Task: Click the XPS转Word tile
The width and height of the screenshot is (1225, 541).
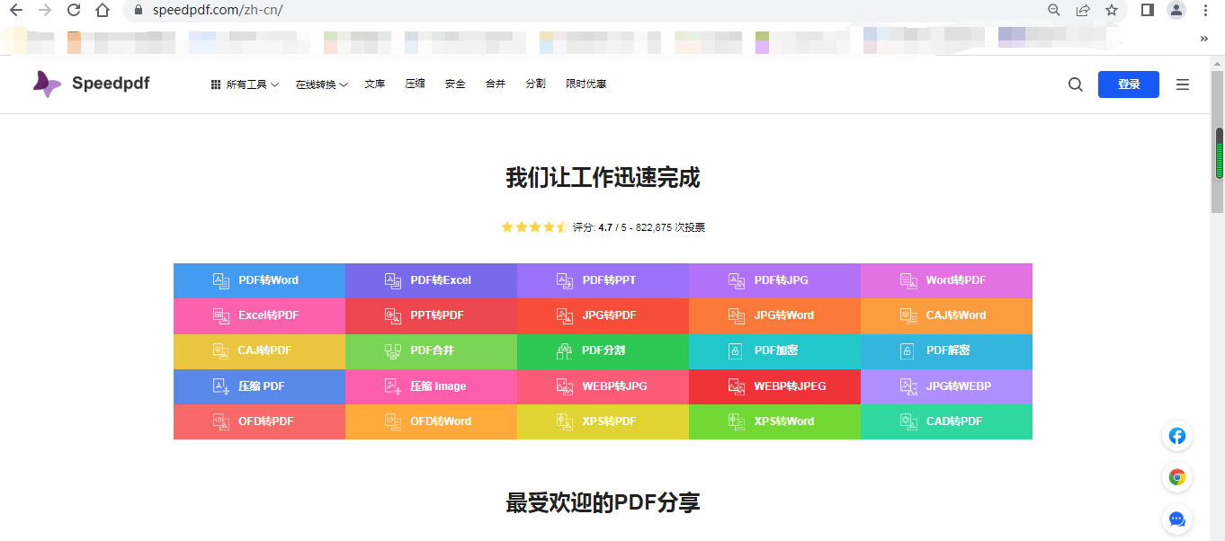Action: pyautogui.click(x=774, y=421)
